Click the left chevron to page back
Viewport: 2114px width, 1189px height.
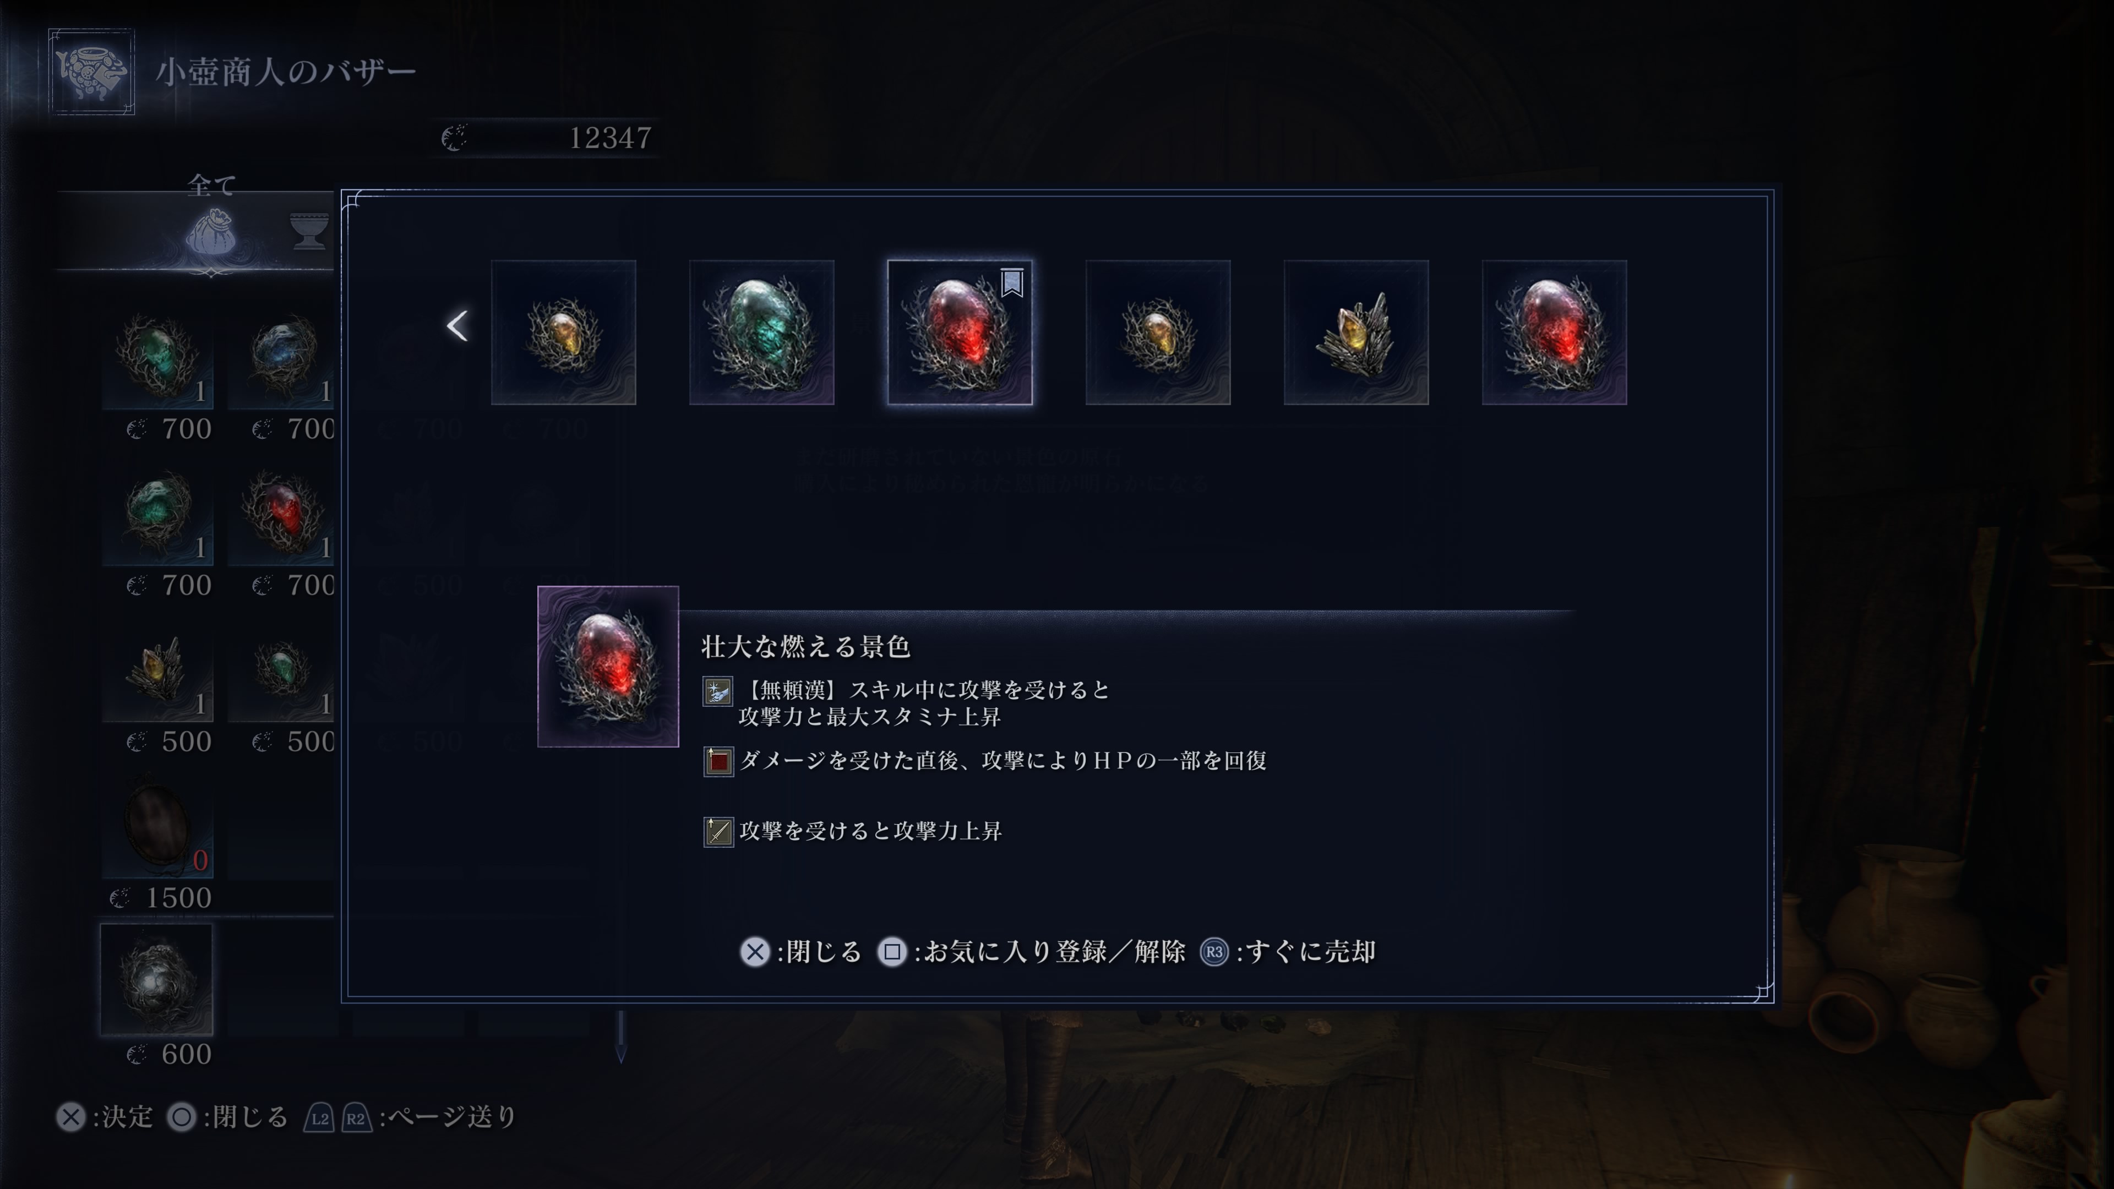pos(457,326)
